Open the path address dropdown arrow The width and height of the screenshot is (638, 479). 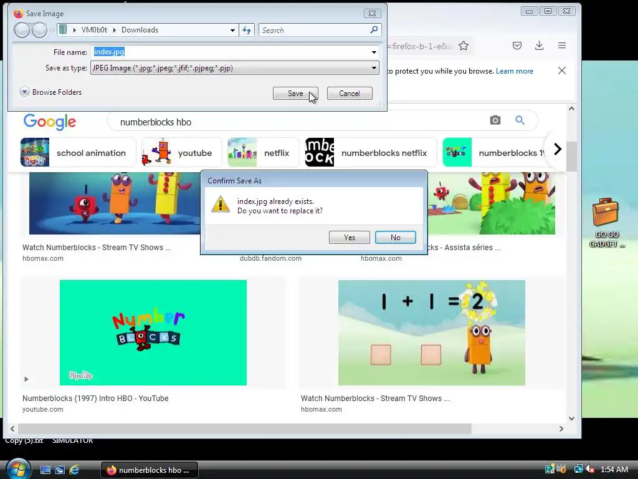coord(232,30)
